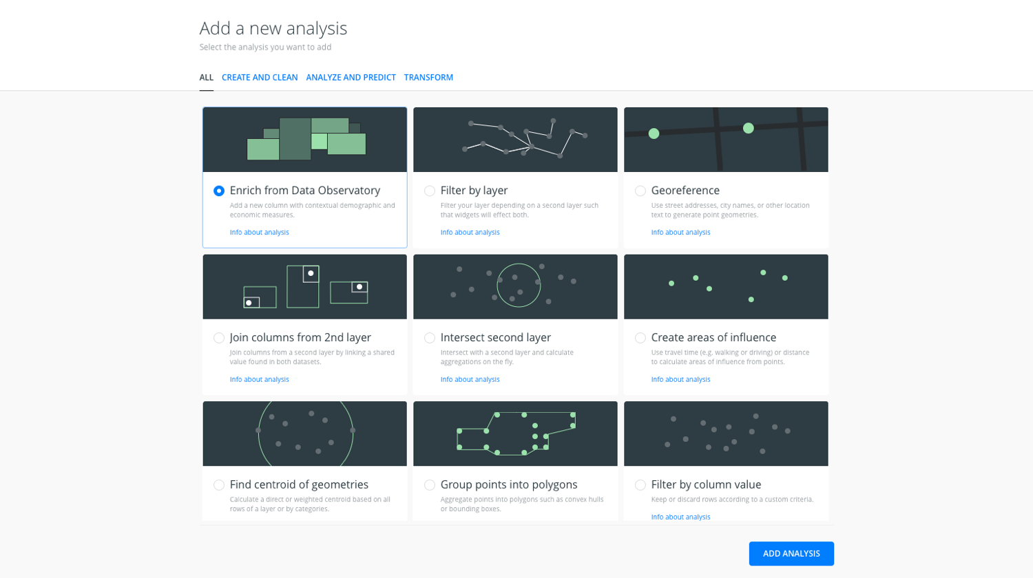
Task: Select the Intersect second layer radio button
Action: (x=429, y=338)
